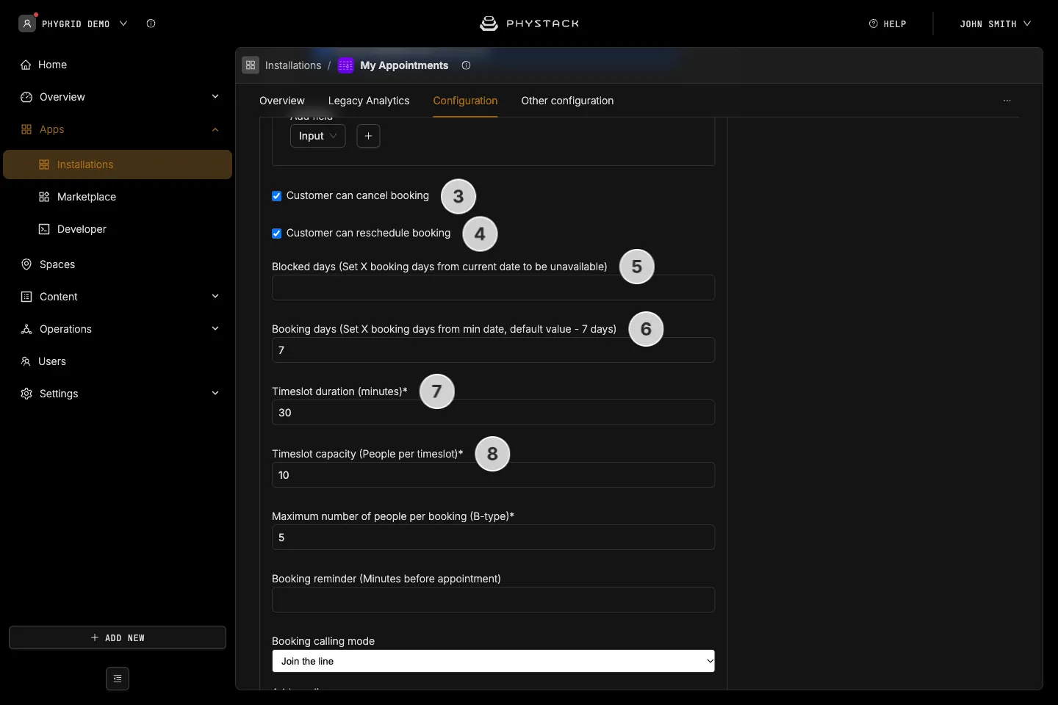
Task: Open the John Smith user menu
Action: pos(995,23)
